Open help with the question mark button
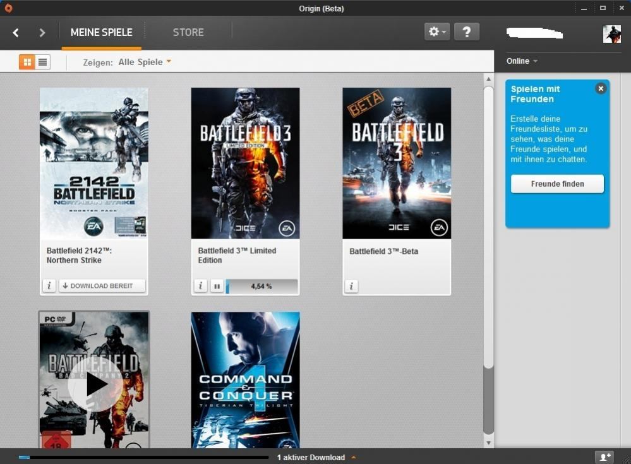 coord(466,32)
